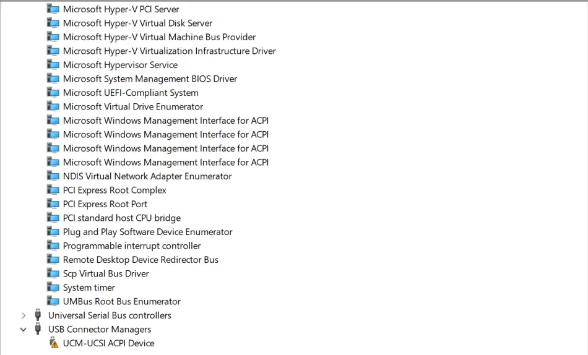
Task: Click the UMBus Root Bus Enumerator icon
Action: tap(53, 301)
